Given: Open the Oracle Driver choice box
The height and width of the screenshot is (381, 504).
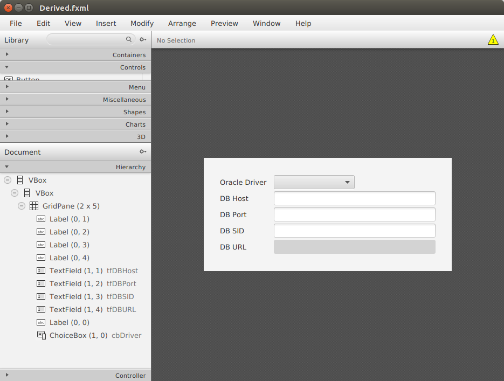Looking at the screenshot, I should point(314,182).
